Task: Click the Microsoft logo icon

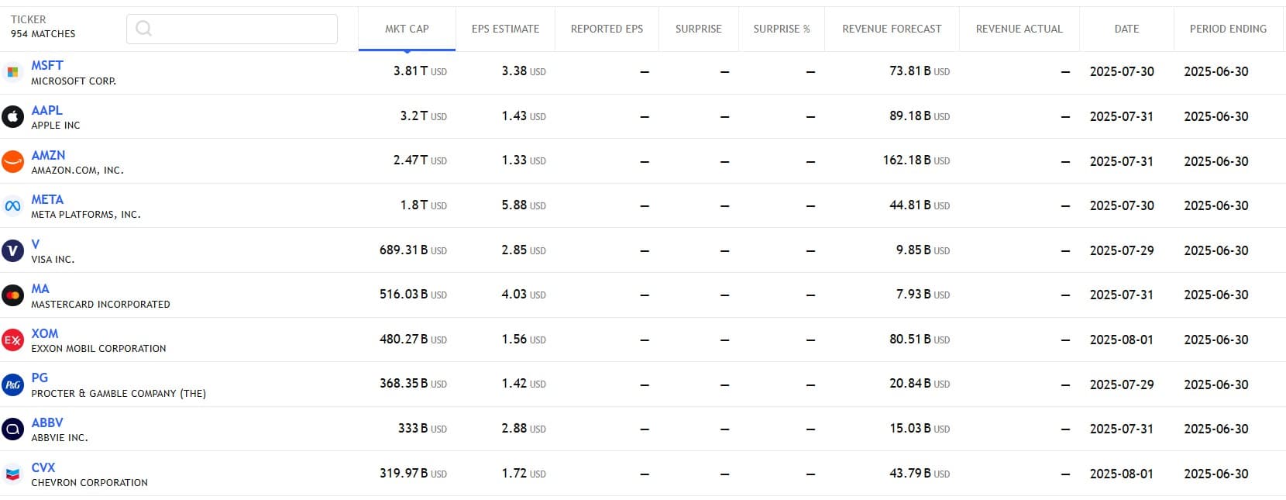Action: [x=12, y=72]
